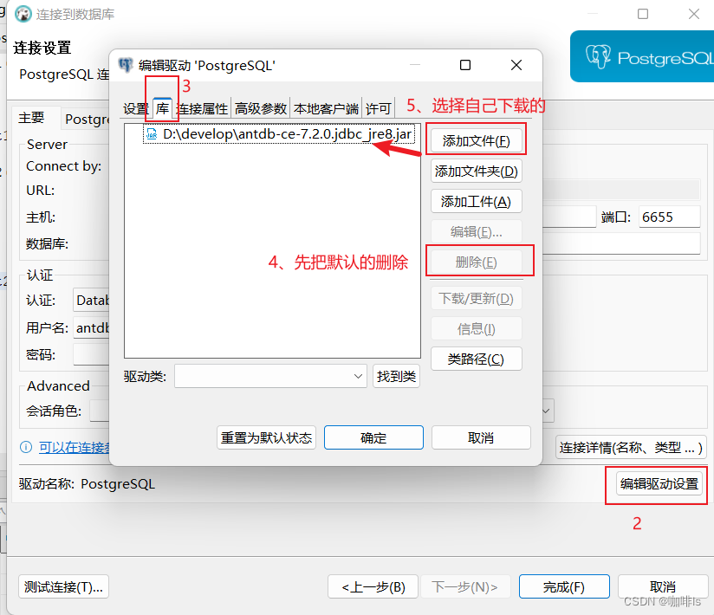
Task: Click 添加文件夹(D) button
Action: (477, 172)
